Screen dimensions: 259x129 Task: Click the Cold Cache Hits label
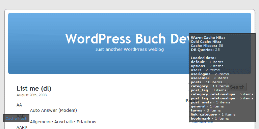tap(206, 42)
